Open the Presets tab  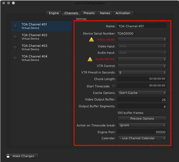tap(89, 13)
